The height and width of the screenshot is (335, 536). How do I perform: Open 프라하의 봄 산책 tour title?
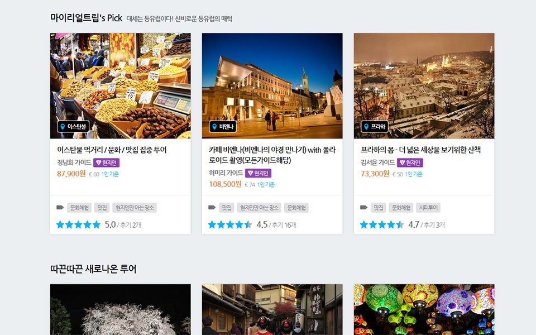(420, 150)
